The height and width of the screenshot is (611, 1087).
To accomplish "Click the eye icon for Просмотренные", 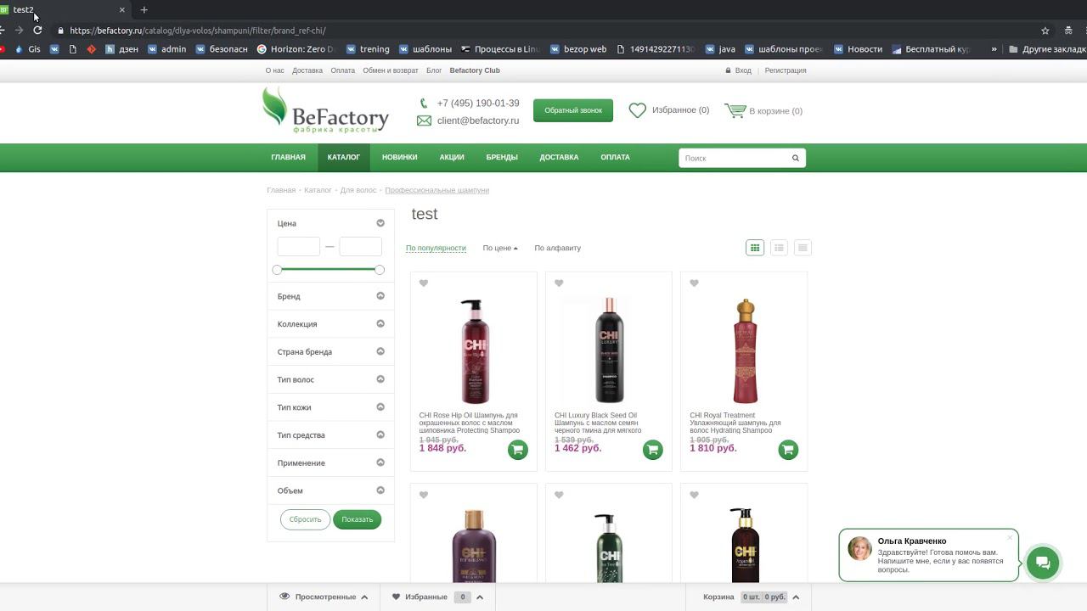I will tap(284, 597).
